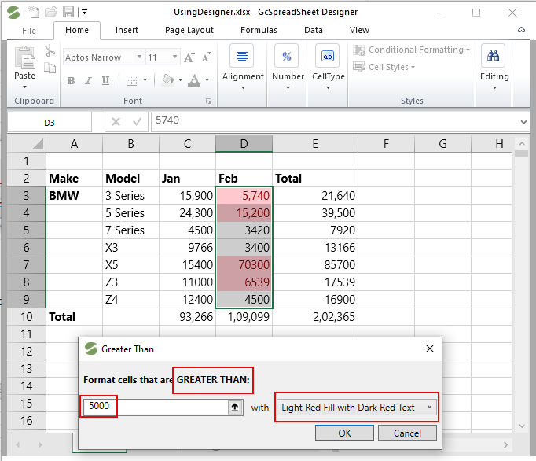The height and width of the screenshot is (461, 536).
Task: Close the Greater Than dialog
Action: click(x=430, y=349)
